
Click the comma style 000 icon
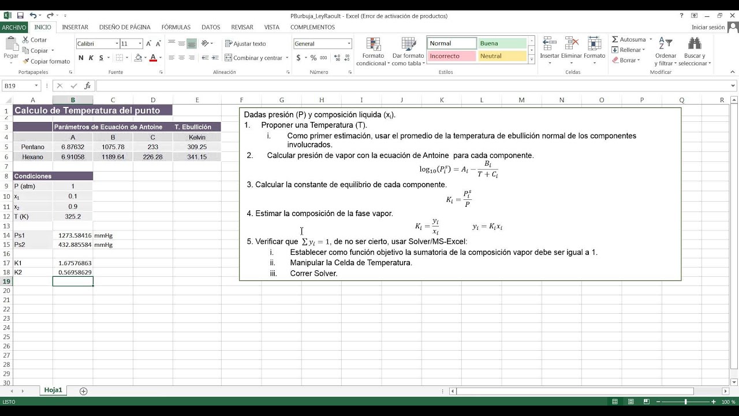(323, 58)
